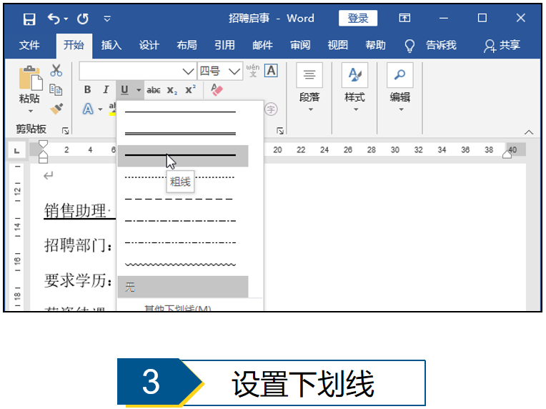Toggle Italic formatting
The image size is (546, 409).
click(106, 90)
